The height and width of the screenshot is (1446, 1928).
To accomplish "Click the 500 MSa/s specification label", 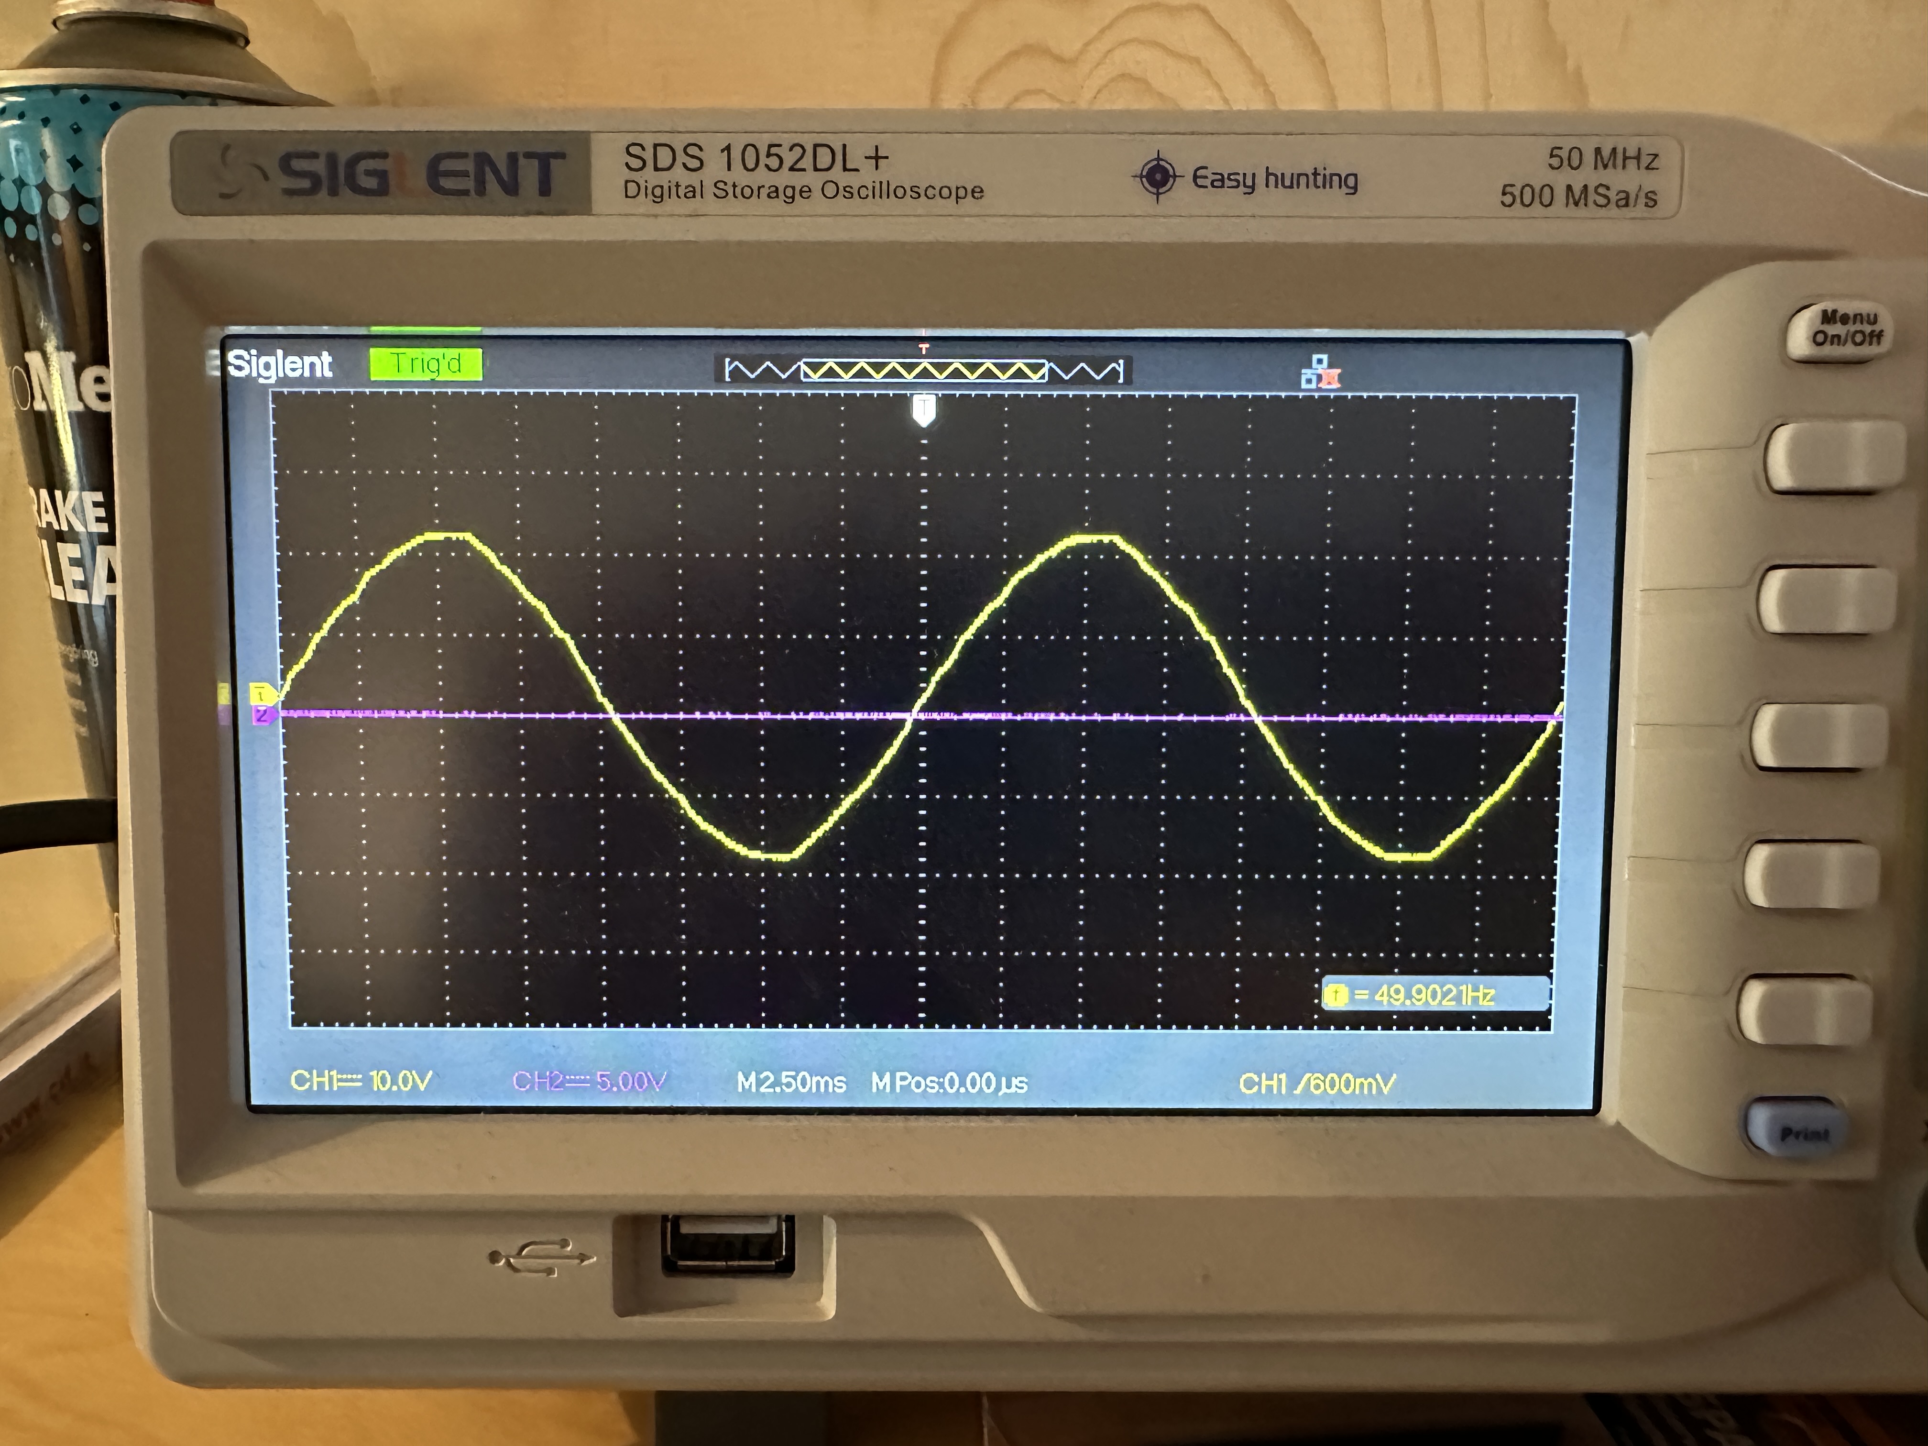I will [x=1578, y=196].
